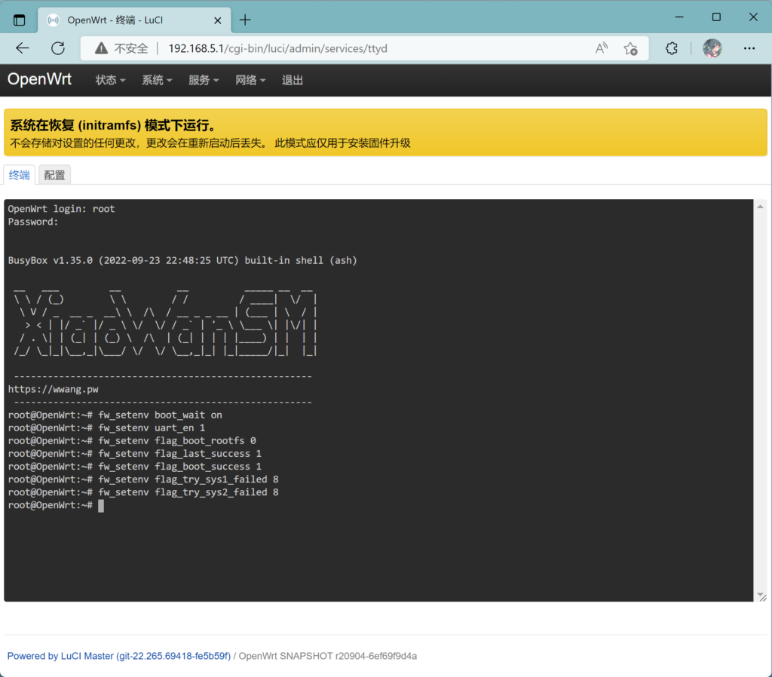Open the user profile avatar
Viewport: 772px width, 677px height.
point(712,48)
